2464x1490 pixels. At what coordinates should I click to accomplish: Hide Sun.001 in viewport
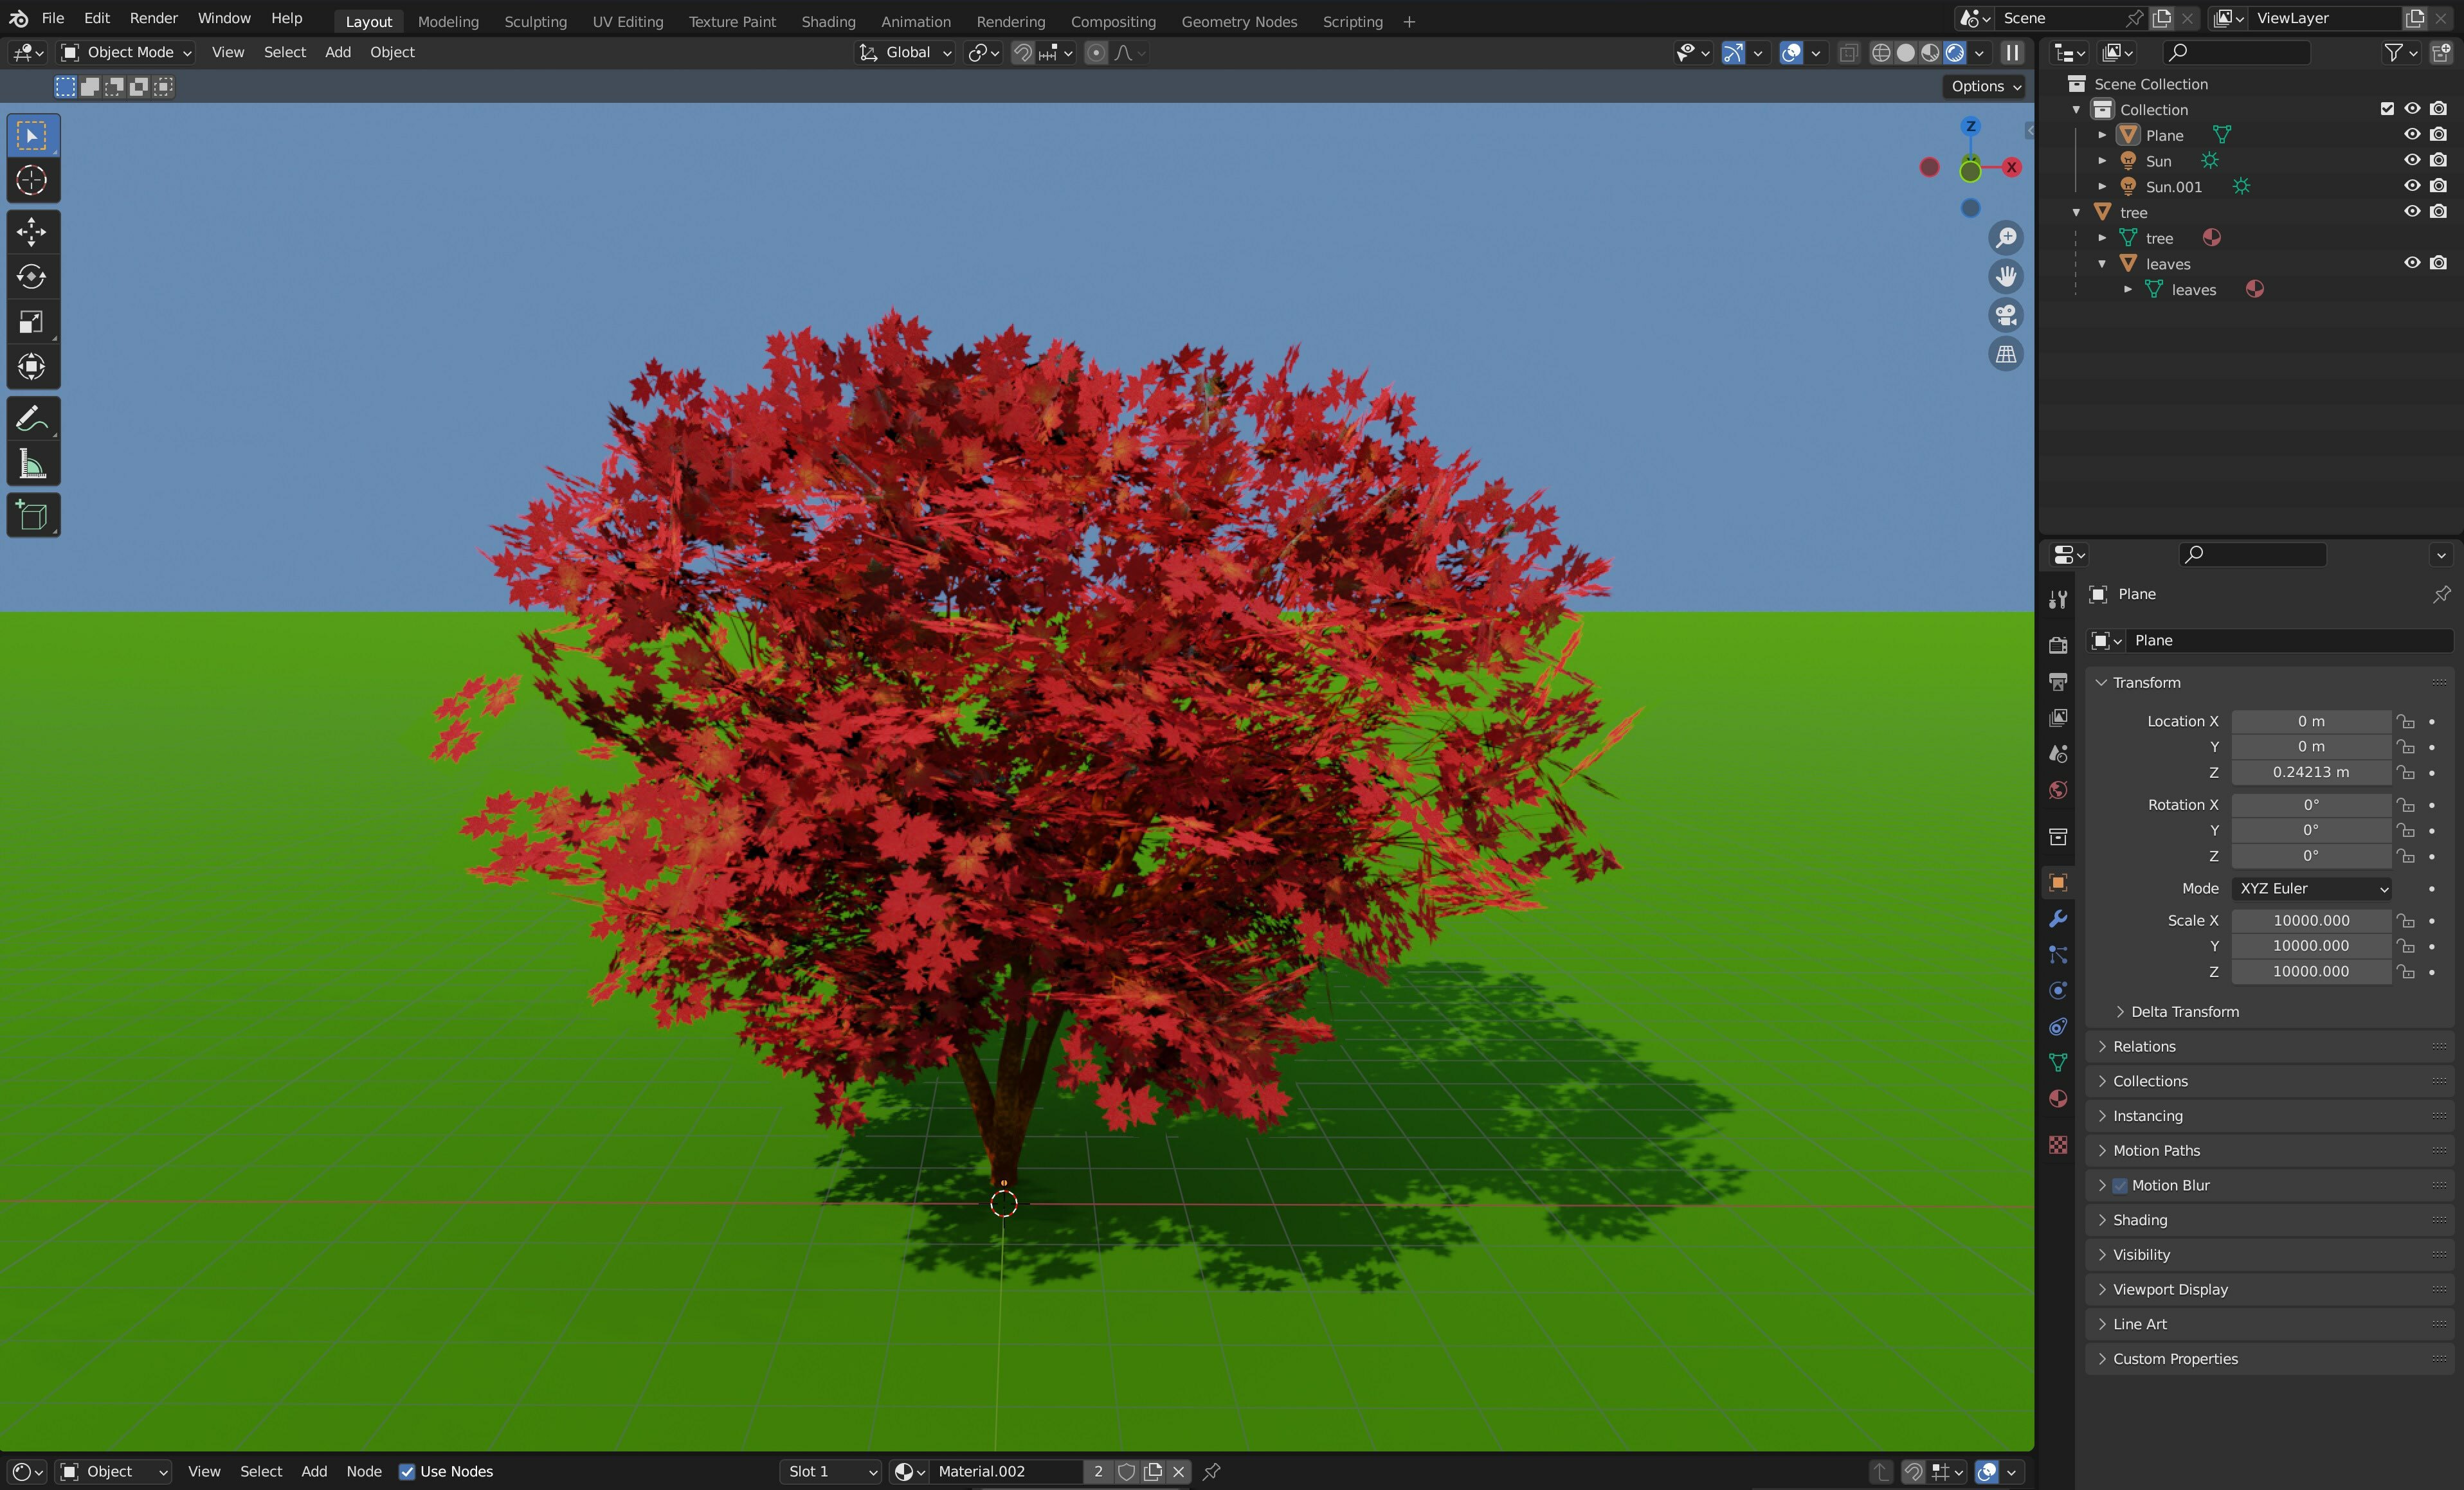tap(2412, 186)
